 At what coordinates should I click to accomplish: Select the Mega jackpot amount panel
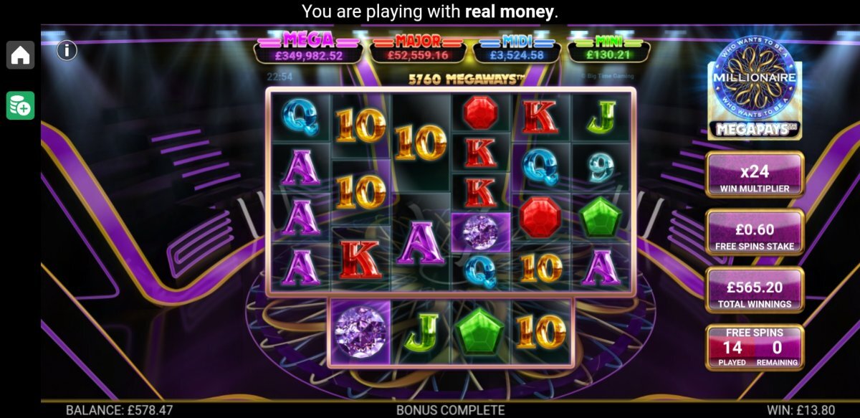[x=308, y=49]
